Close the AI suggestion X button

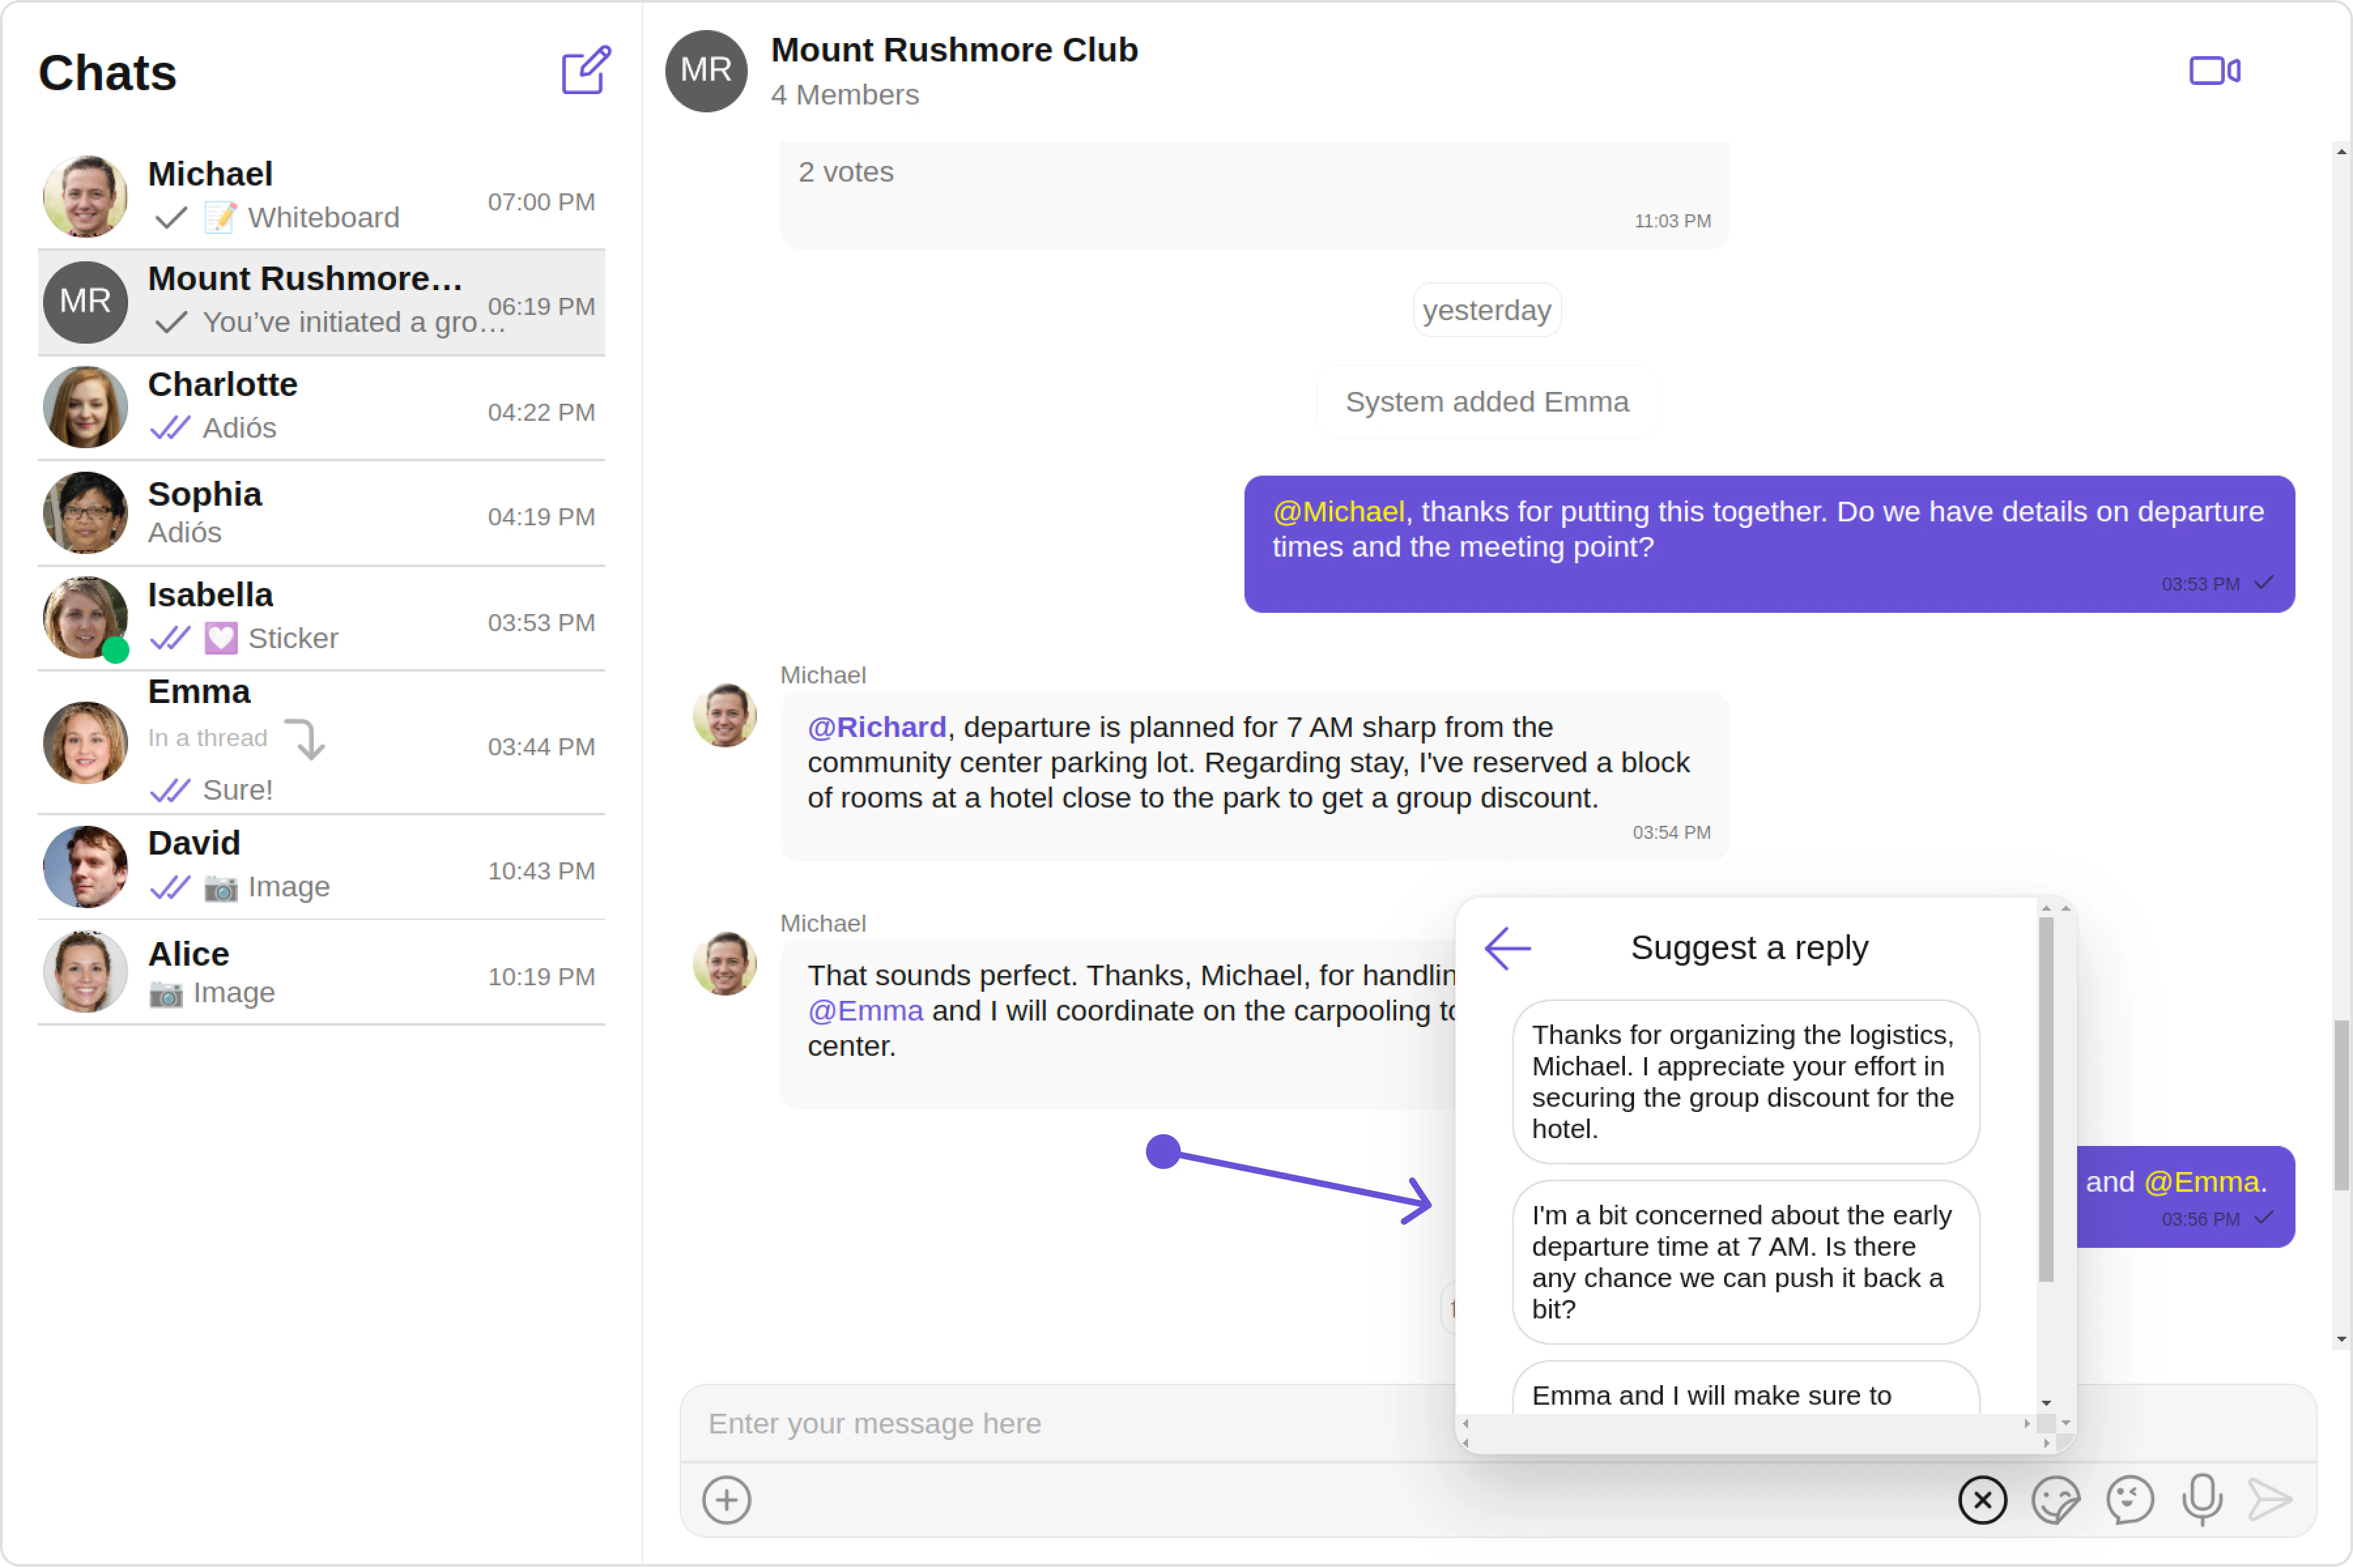[1982, 1500]
